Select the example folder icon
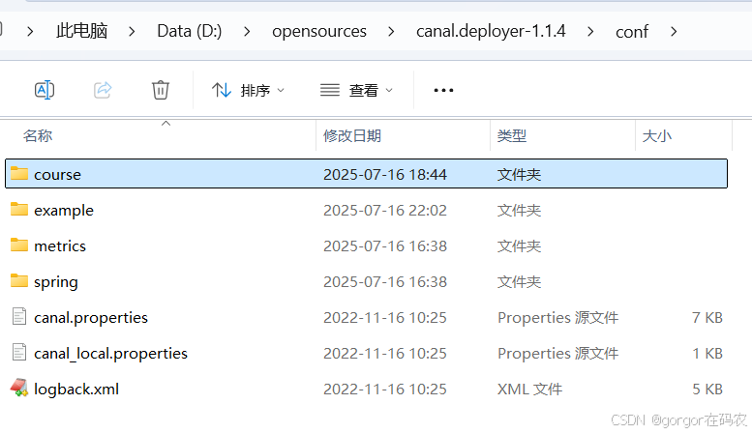 pyautogui.click(x=19, y=210)
